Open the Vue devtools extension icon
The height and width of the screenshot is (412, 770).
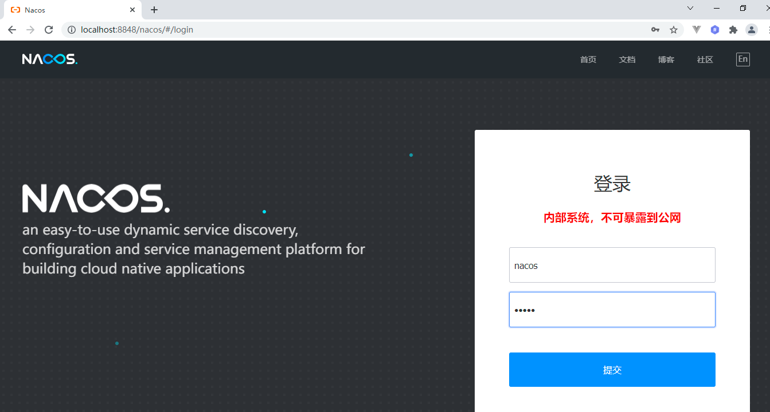697,30
